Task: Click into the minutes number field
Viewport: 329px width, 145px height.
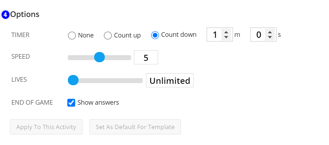Action: [x=215, y=35]
